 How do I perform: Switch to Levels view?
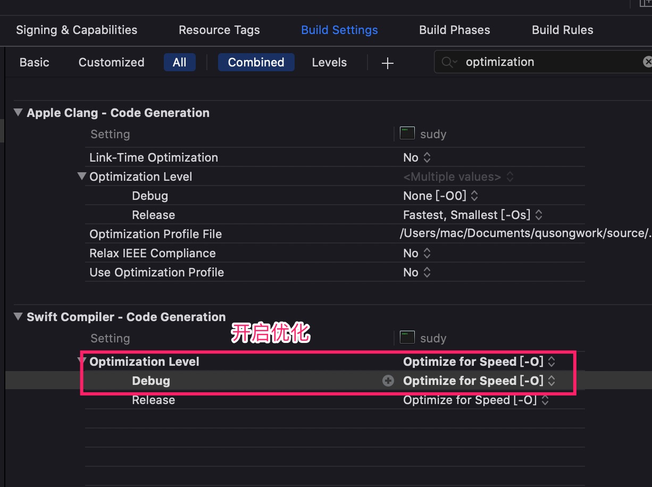tap(329, 62)
